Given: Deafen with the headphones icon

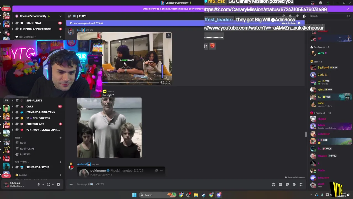Looking at the screenshot, I should pyautogui.click(x=49, y=184).
